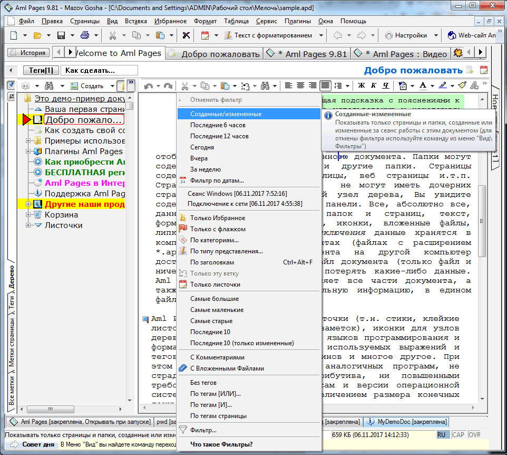Click the Print icon in main toolbar
507x455 pixels.
coord(85,35)
